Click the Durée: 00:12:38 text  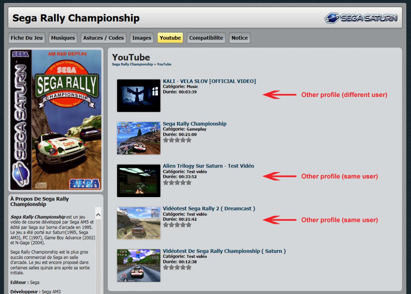tap(180, 262)
